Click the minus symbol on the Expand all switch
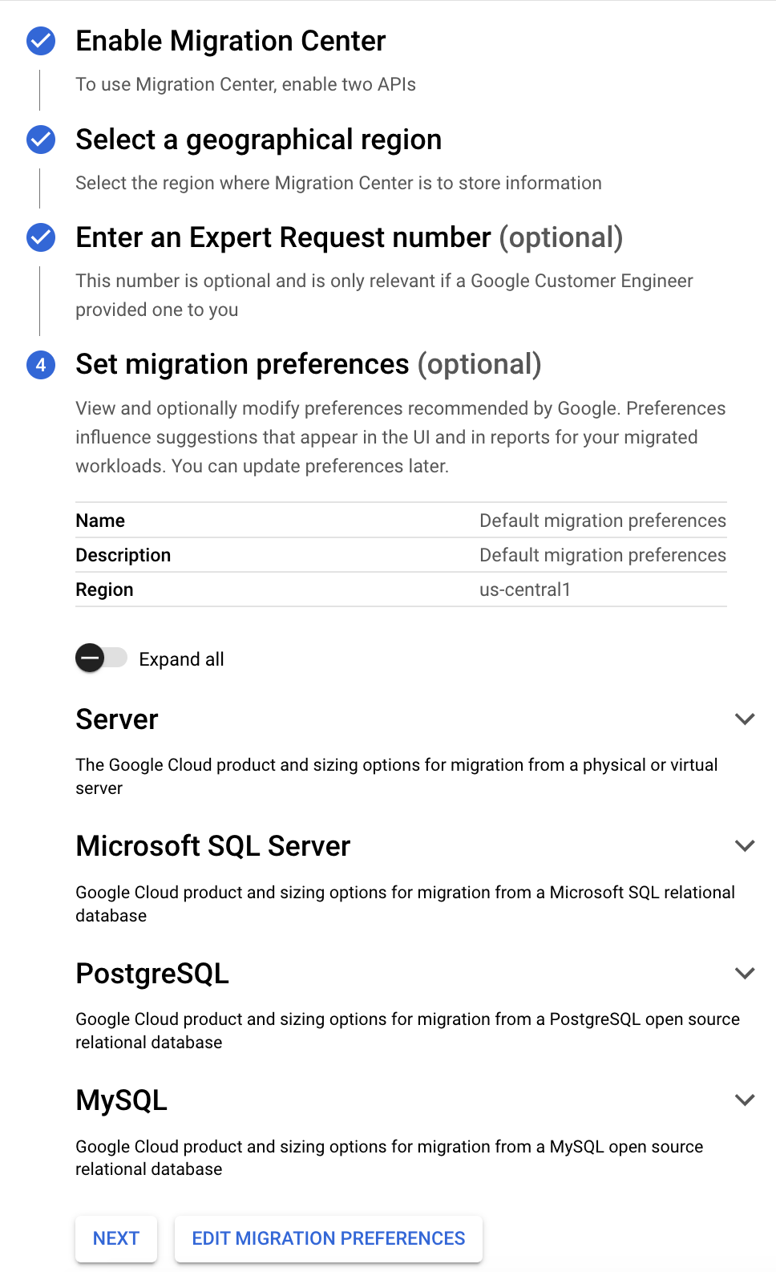The height and width of the screenshot is (1272, 776). 90,658
